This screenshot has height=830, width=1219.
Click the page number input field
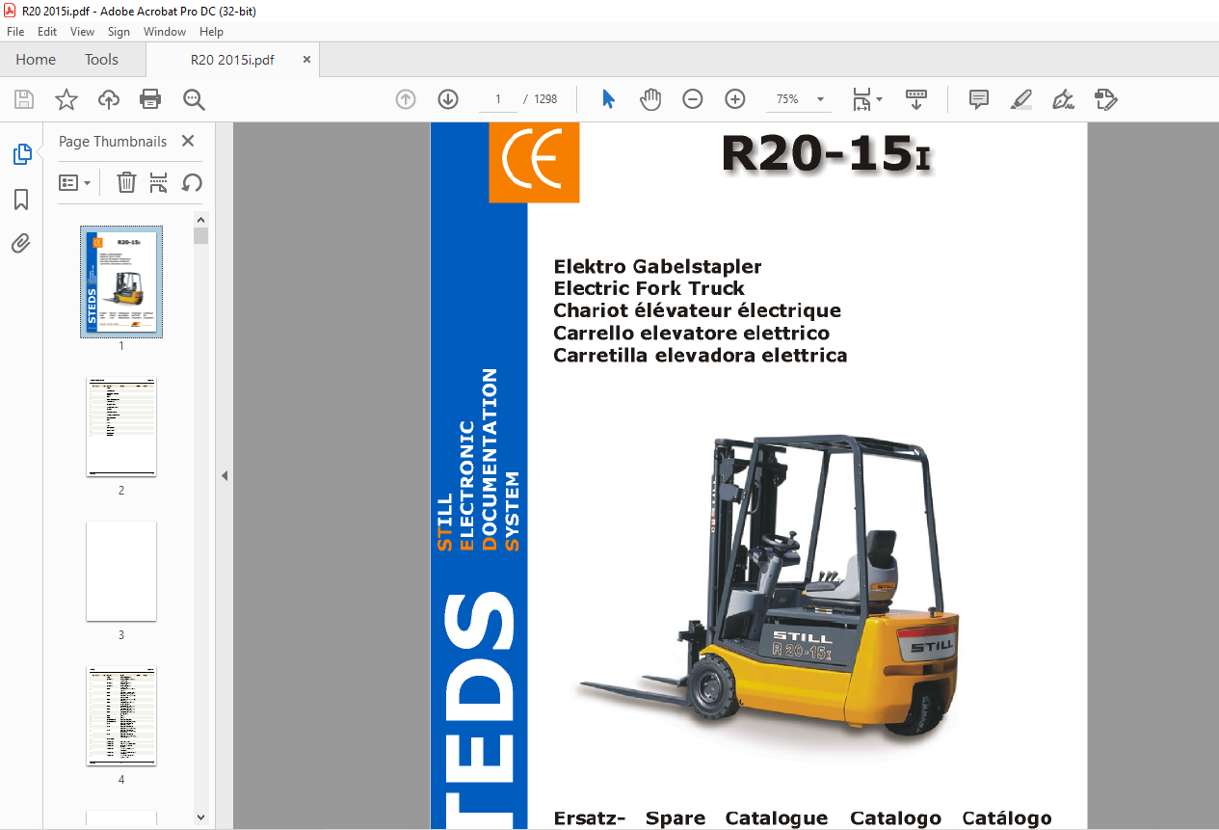498,99
